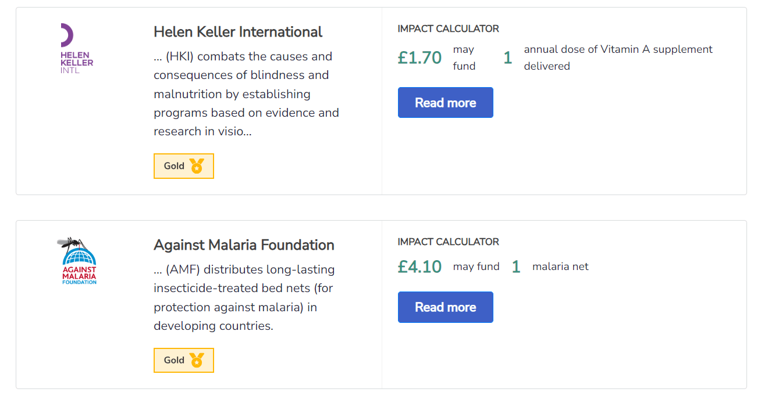The width and height of the screenshot is (768, 403).
Task: Click the malaria net text
Action: coord(560,267)
